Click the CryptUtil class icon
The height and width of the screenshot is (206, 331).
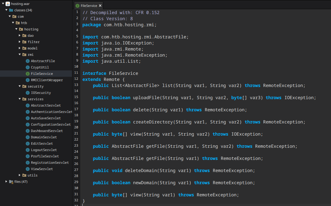(28, 67)
